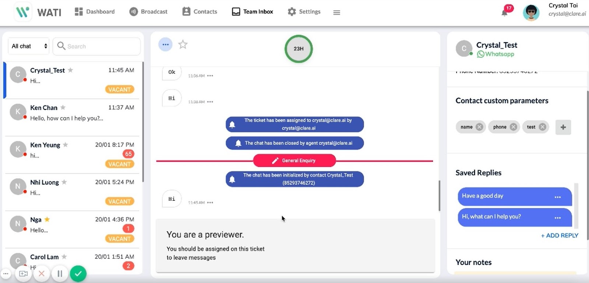Click Crystal_Test avatar in contact panel

click(464, 48)
